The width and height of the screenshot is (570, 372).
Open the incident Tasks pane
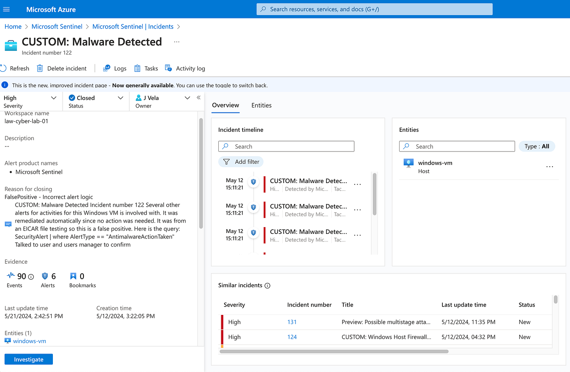click(x=146, y=68)
